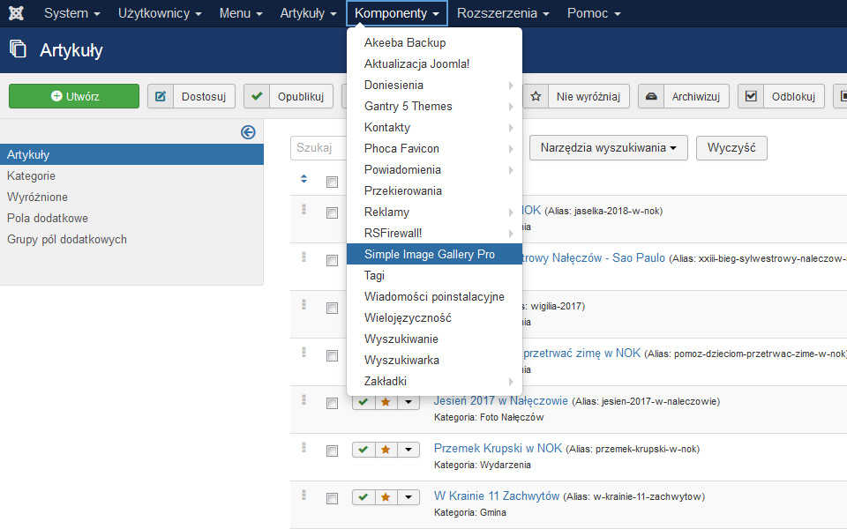Open Wiadomości poinstalacyjne entry
The image size is (847, 529).
tap(434, 296)
